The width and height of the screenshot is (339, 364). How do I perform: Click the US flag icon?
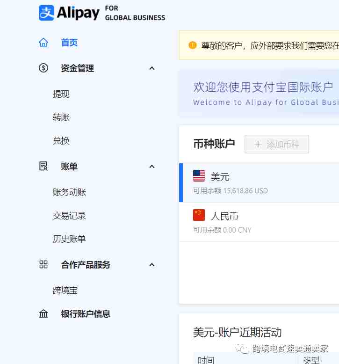(199, 176)
